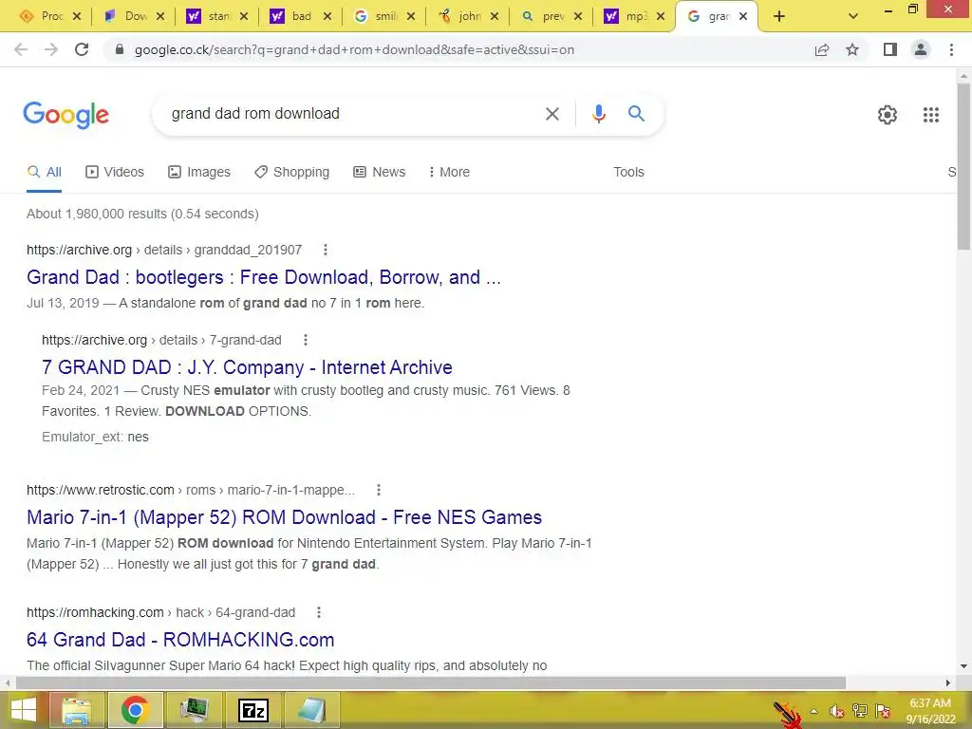View site info via the padlock

[120, 49]
